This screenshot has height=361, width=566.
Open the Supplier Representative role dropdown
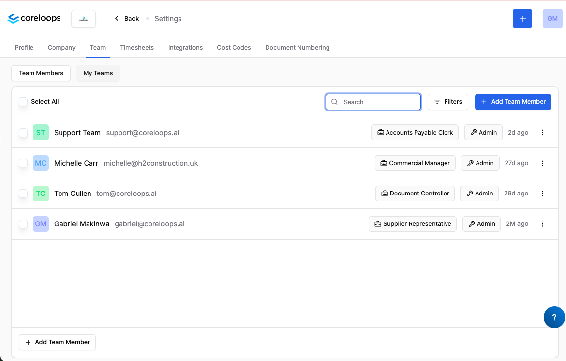coord(413,224)
